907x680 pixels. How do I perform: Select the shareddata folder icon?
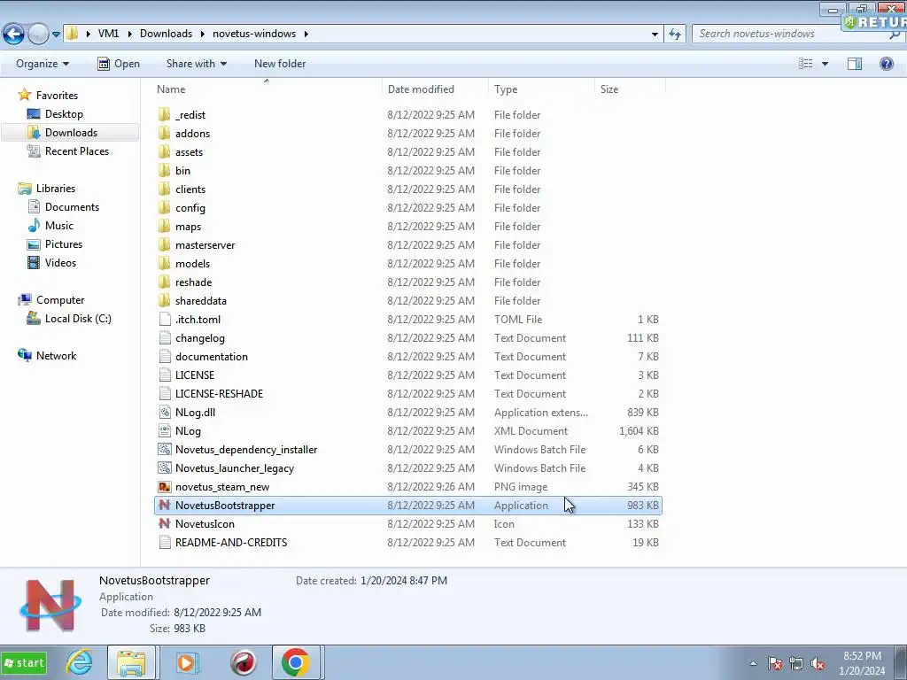tap(164, 301)
